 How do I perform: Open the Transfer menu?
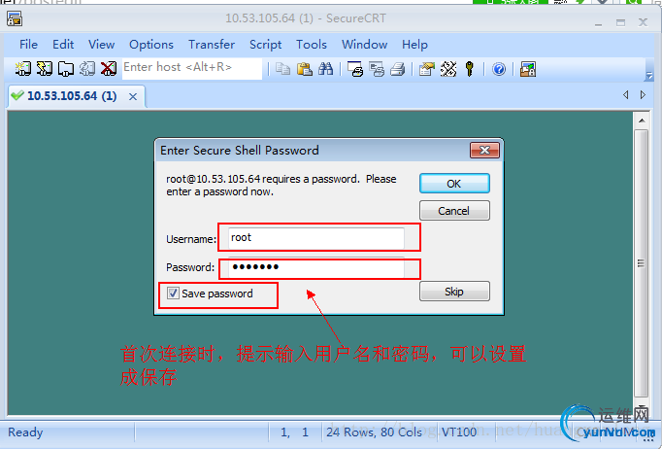[212, 45]
